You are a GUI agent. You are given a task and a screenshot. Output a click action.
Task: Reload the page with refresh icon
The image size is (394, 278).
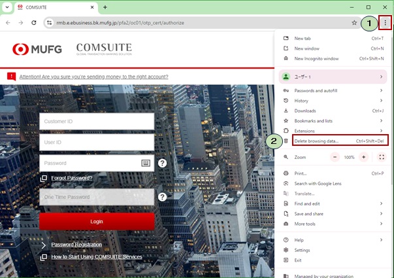click(x=34, y=23)
